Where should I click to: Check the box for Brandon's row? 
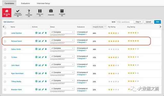5,90
